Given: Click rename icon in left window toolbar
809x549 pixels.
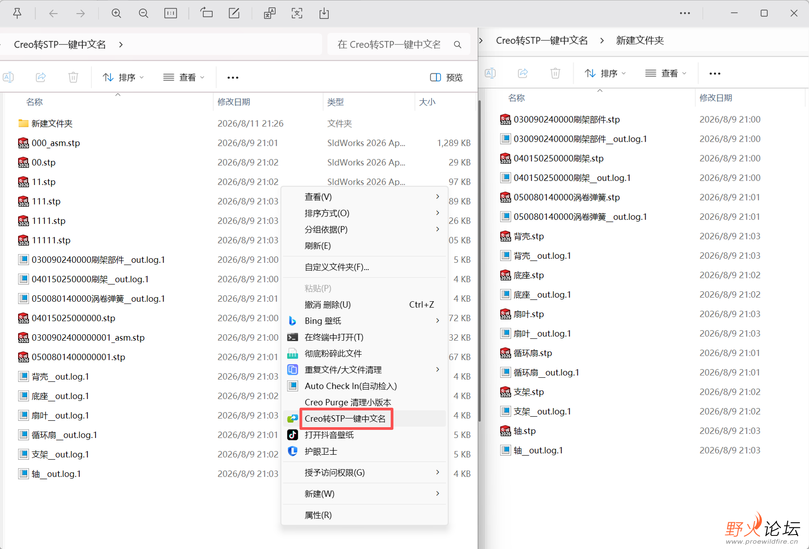Looking at the screenshot, I should click(9, 77).
